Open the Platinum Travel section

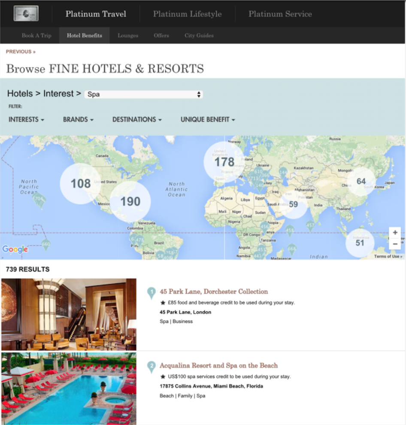[x=96, y=14]
